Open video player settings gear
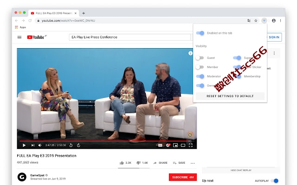The height and width of the screenshot is (185, 297). (168, 145)
